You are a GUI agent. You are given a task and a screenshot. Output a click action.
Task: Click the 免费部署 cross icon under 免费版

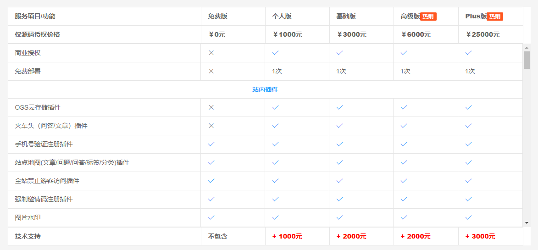(211, 71)
